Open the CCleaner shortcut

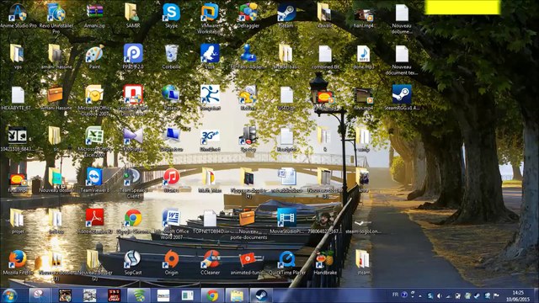[210, 263]
